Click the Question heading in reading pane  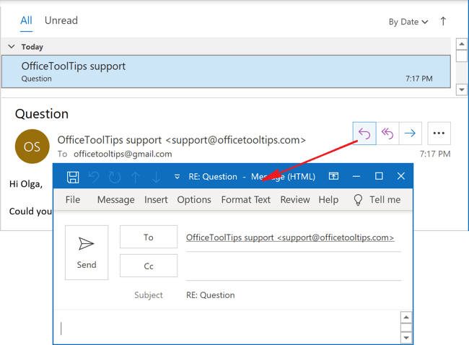[x=42, y=114]
